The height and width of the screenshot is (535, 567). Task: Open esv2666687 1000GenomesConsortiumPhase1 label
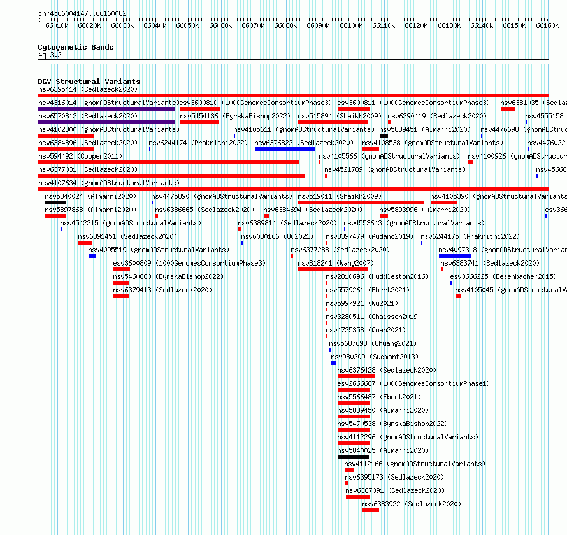(413, 383)
